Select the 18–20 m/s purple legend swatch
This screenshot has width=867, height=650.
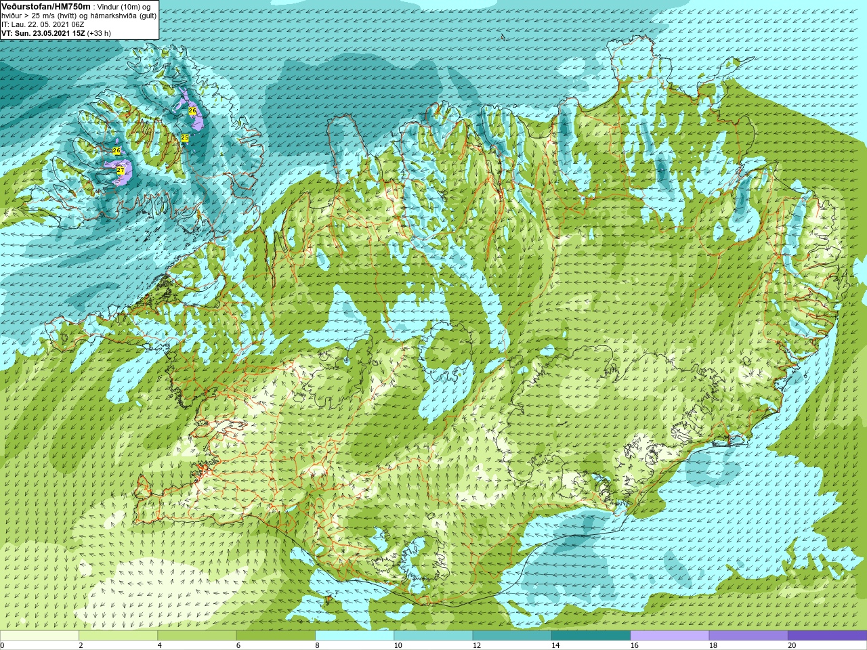pos(748,636)
